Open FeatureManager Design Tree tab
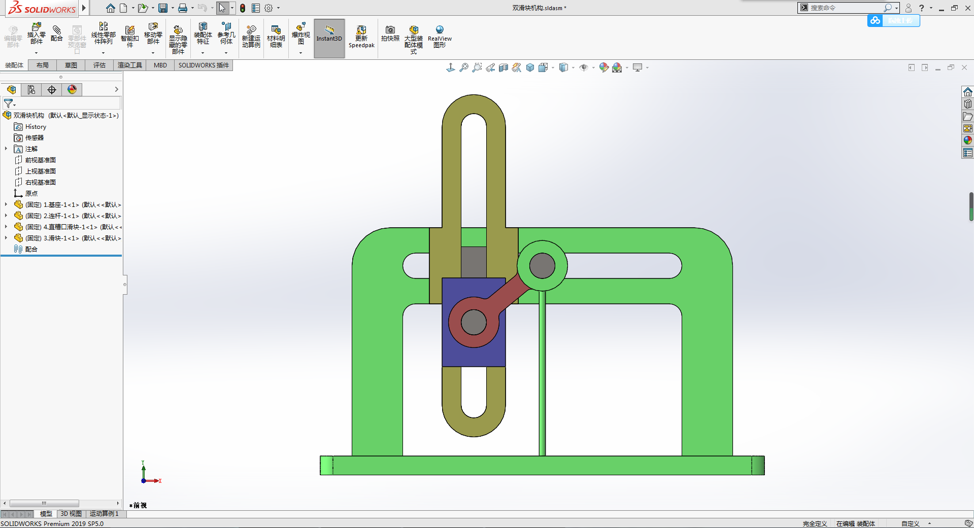This screenshot has height=528, width=974. tap(11, 90)
